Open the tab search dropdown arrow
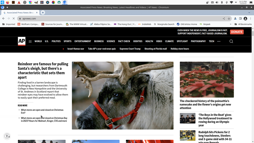 (249, 12)
